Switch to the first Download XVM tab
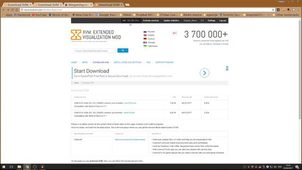 [18, 5]
